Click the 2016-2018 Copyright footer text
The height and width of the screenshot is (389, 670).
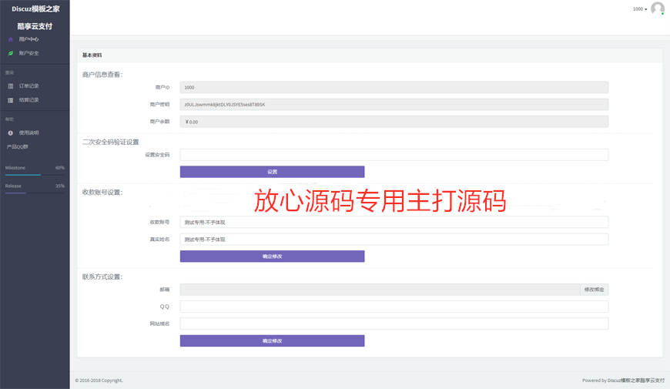point(99,381)
